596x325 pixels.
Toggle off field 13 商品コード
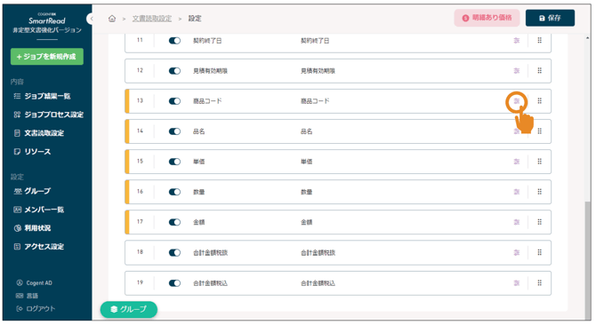[x=174, y=101]
